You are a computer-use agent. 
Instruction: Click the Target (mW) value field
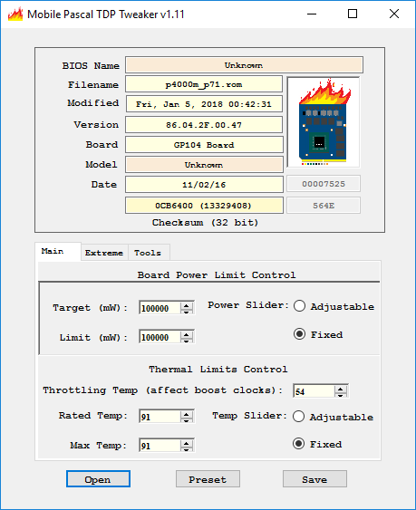[160, 308]
